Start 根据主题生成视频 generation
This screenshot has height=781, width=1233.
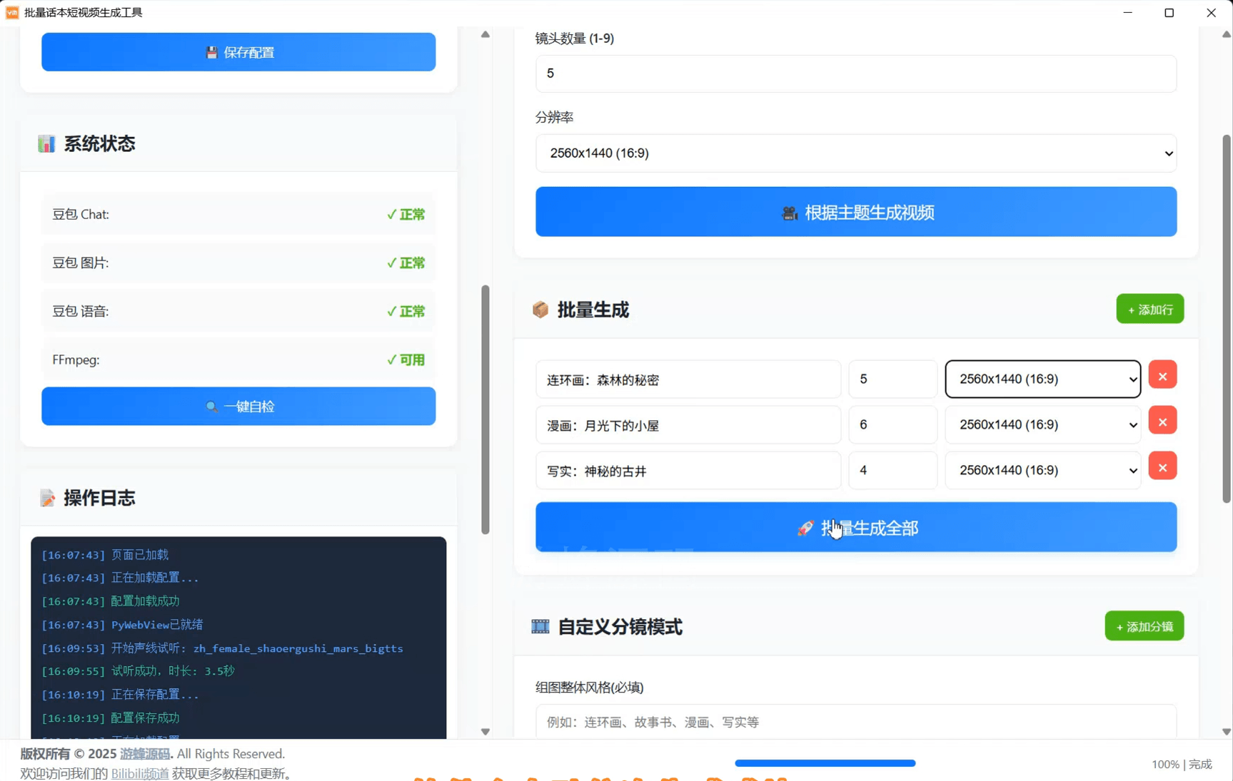click(856, 212)
